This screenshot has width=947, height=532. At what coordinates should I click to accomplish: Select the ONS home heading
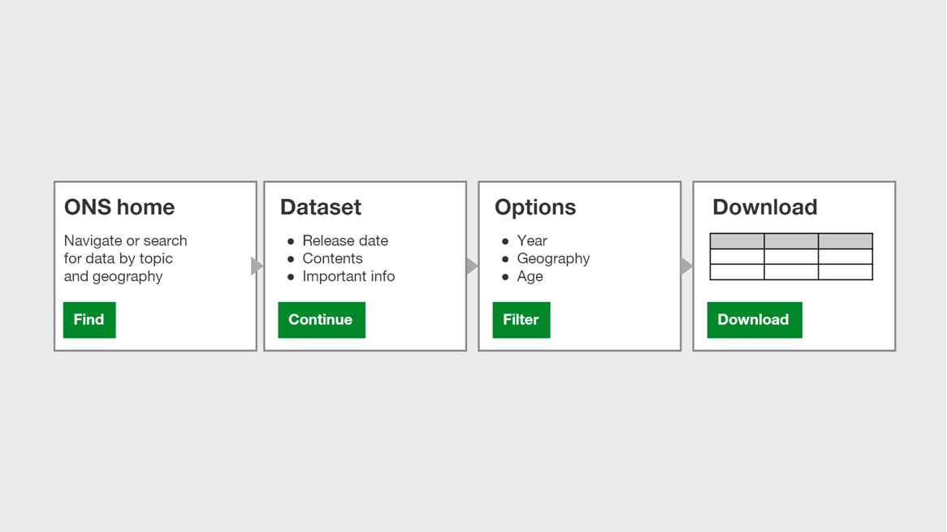[x=119, y=207]
